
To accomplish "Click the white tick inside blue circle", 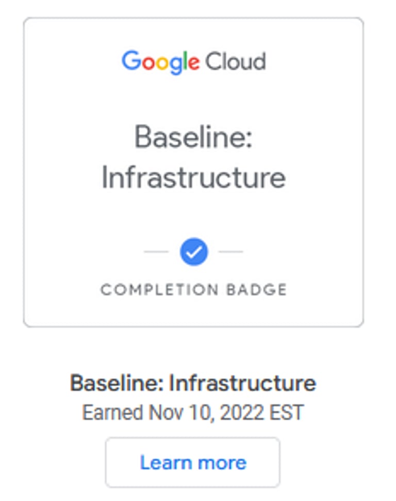I will point(194,252).
